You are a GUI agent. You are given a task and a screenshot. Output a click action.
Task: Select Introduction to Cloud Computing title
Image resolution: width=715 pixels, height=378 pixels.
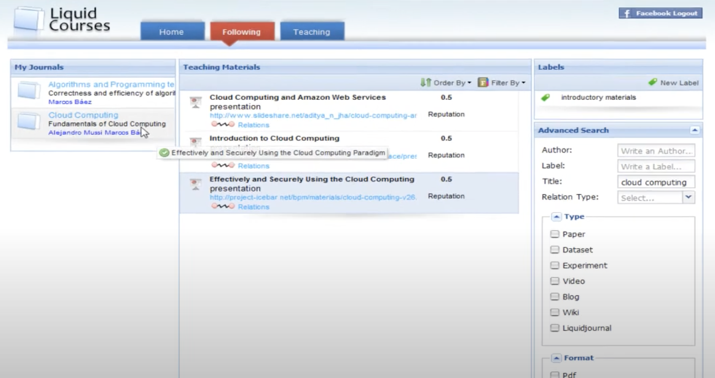coord(274,138)
